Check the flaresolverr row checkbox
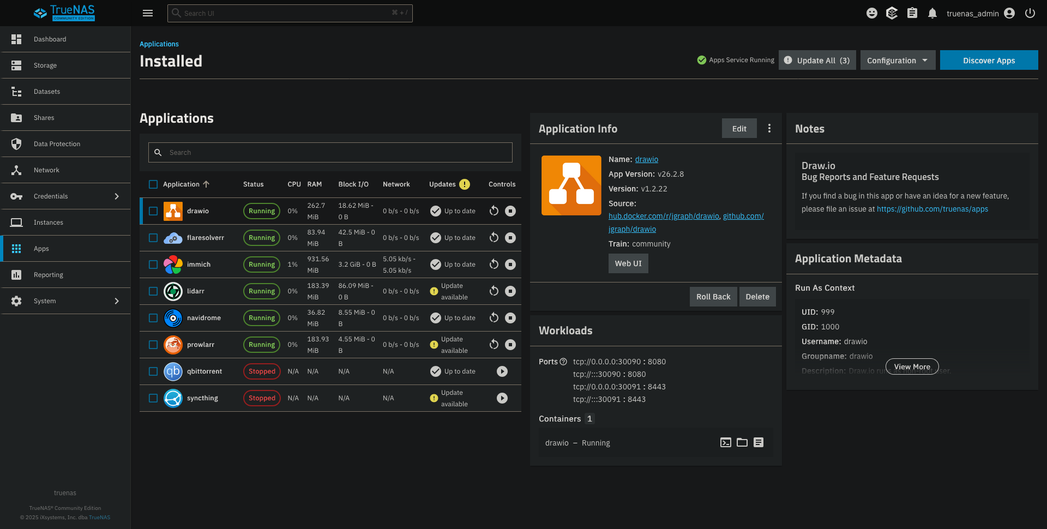Viewport: 1047px width, 529px height. pyautogui.click(x=153, y=238)
